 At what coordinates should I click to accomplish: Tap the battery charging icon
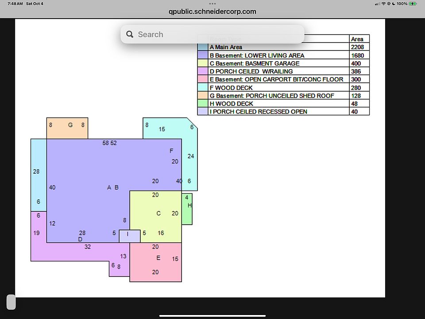[413, 4]
